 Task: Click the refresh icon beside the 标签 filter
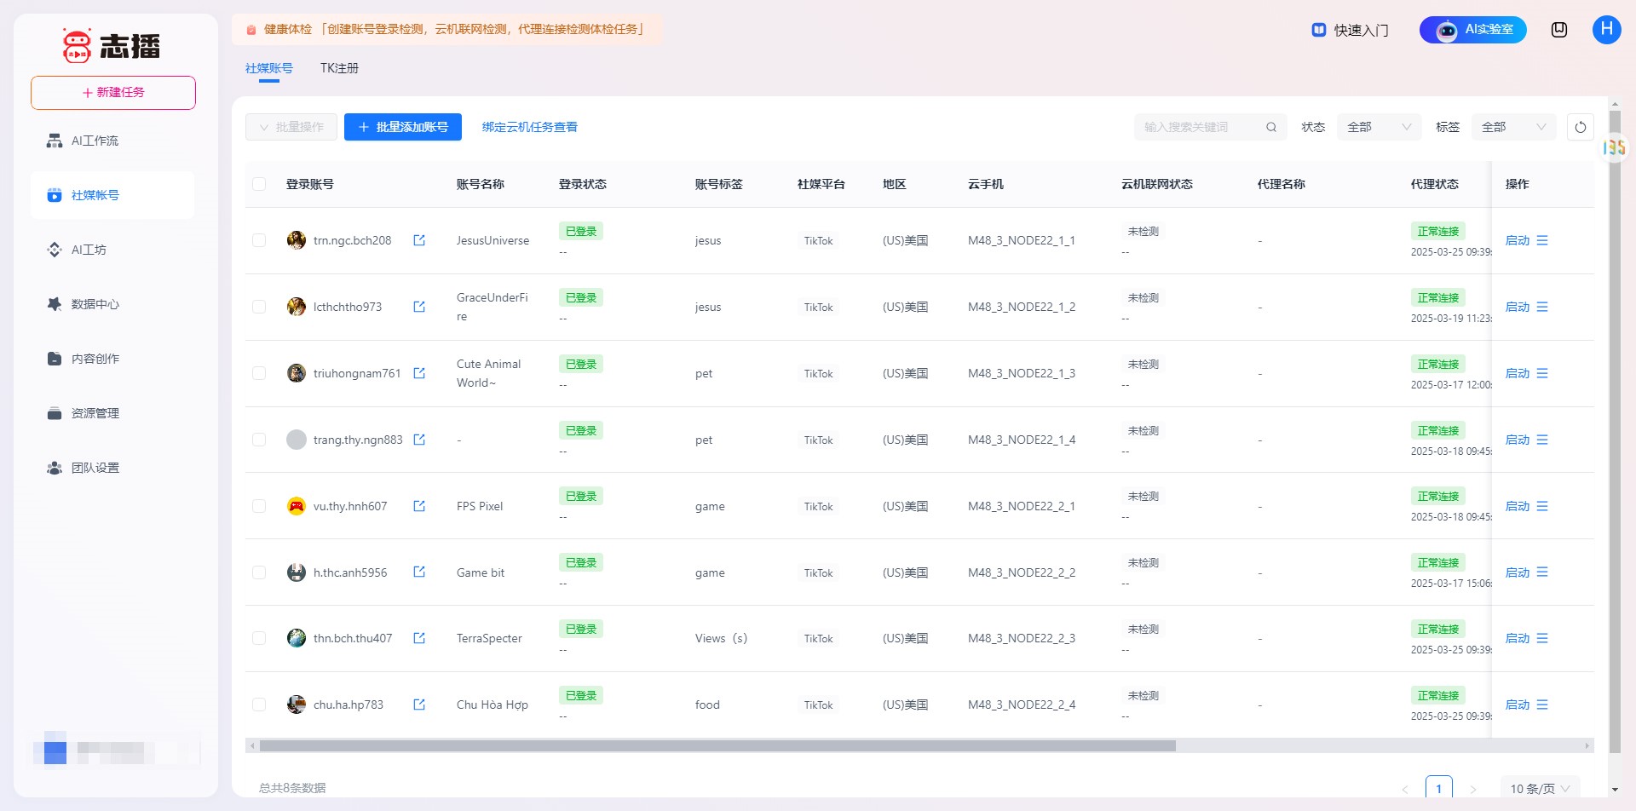point(1581,126)
